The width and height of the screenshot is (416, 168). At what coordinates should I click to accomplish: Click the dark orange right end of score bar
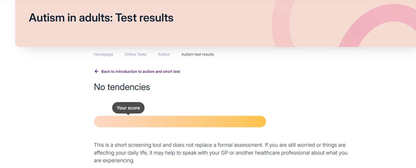[259, 122]
